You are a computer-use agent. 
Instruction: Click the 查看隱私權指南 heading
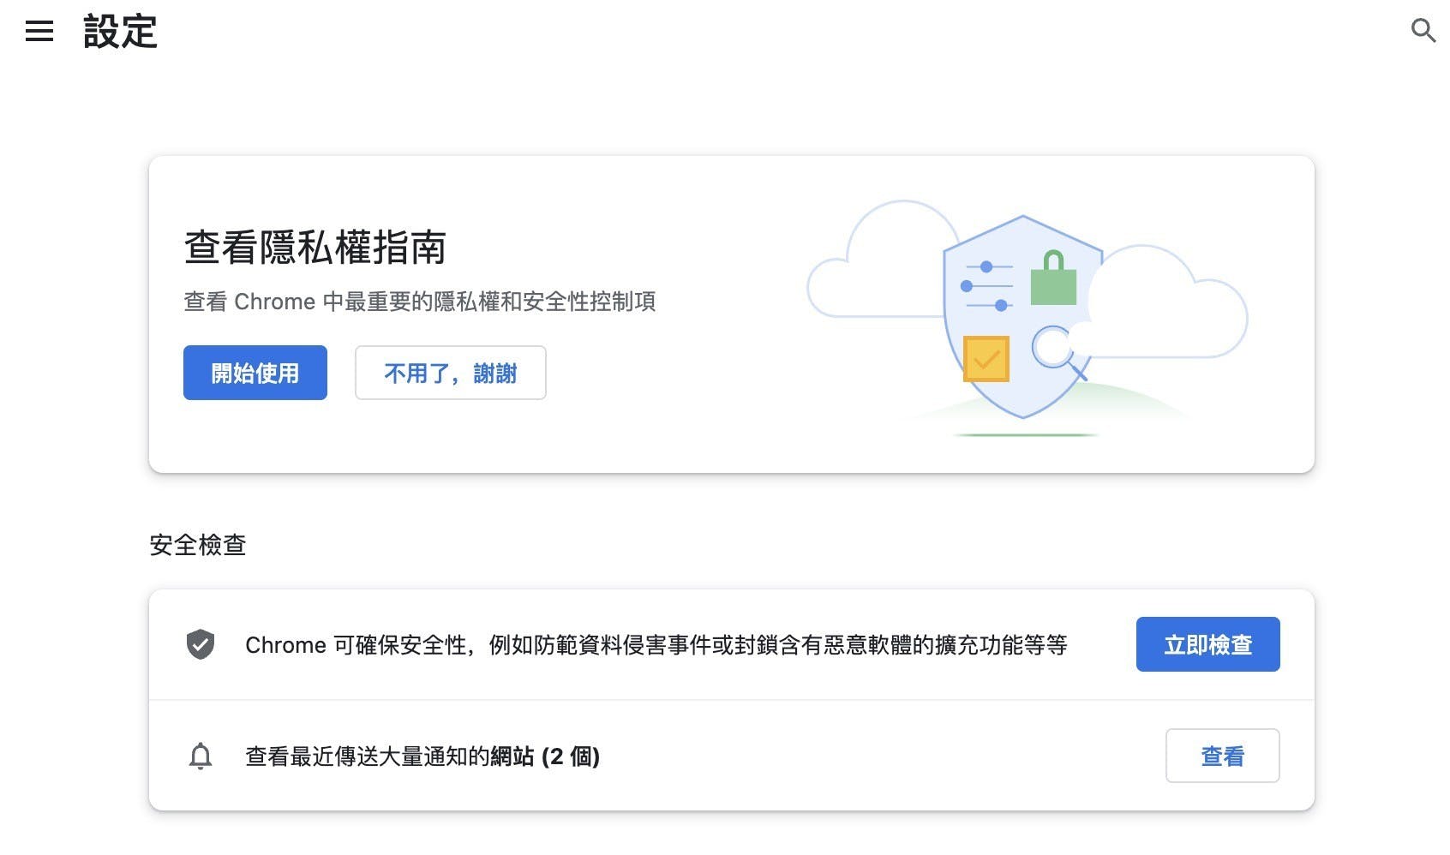tap(315, 248)
